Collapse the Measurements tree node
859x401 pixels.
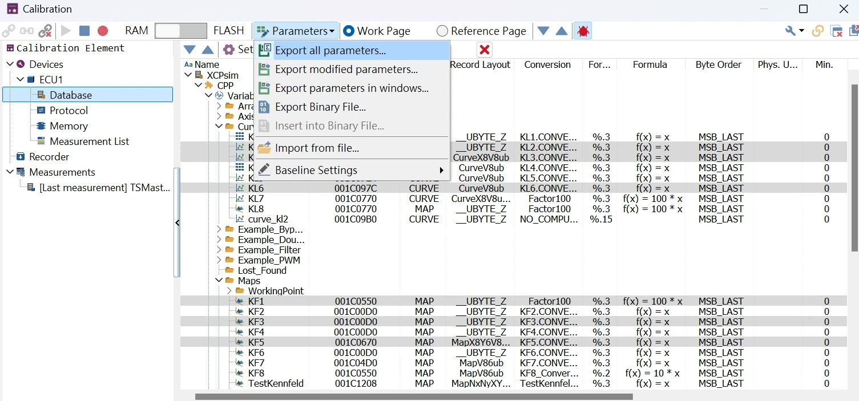point(10,172)
